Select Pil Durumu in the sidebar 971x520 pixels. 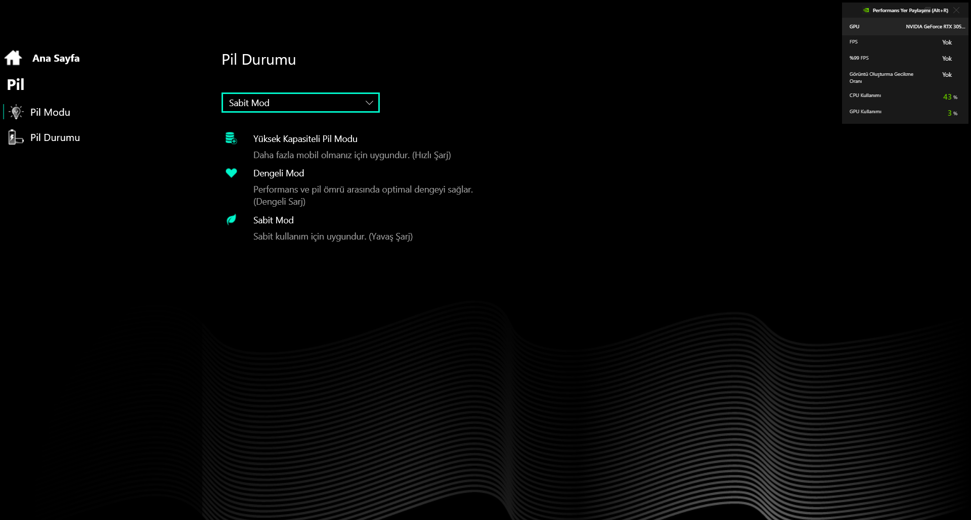click(55, 137)
